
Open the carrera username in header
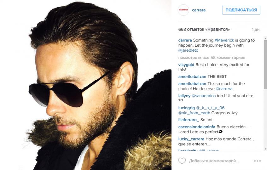pos(199,10)
